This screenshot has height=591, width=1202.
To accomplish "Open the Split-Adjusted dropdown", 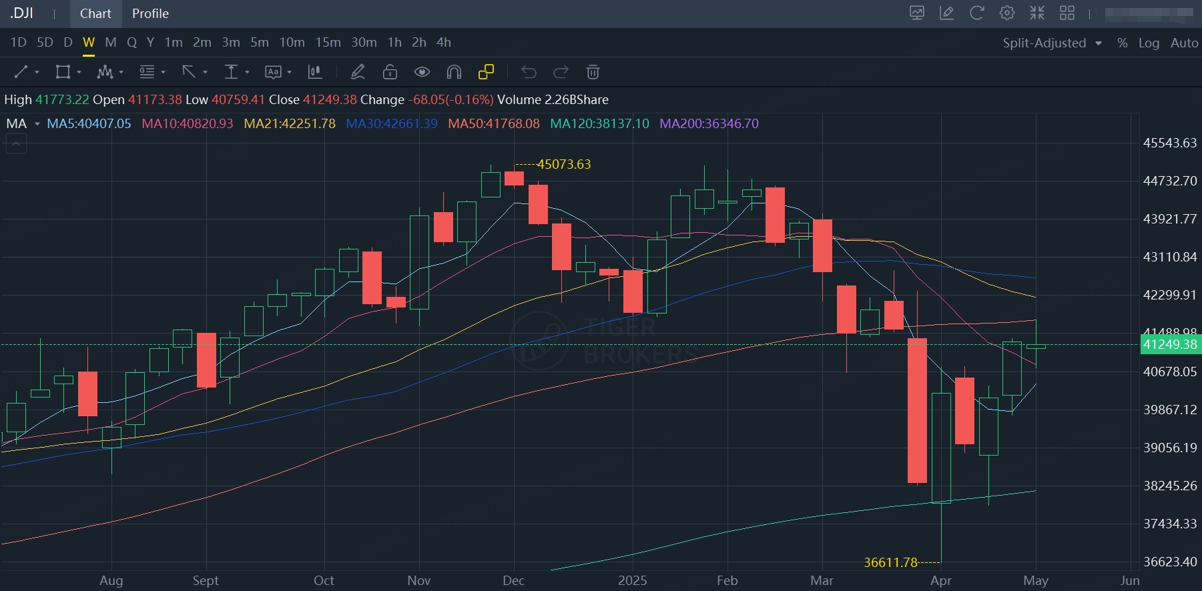I will pos(1052,43).
